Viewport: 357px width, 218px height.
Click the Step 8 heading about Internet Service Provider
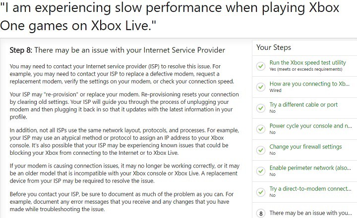[117, 50]
